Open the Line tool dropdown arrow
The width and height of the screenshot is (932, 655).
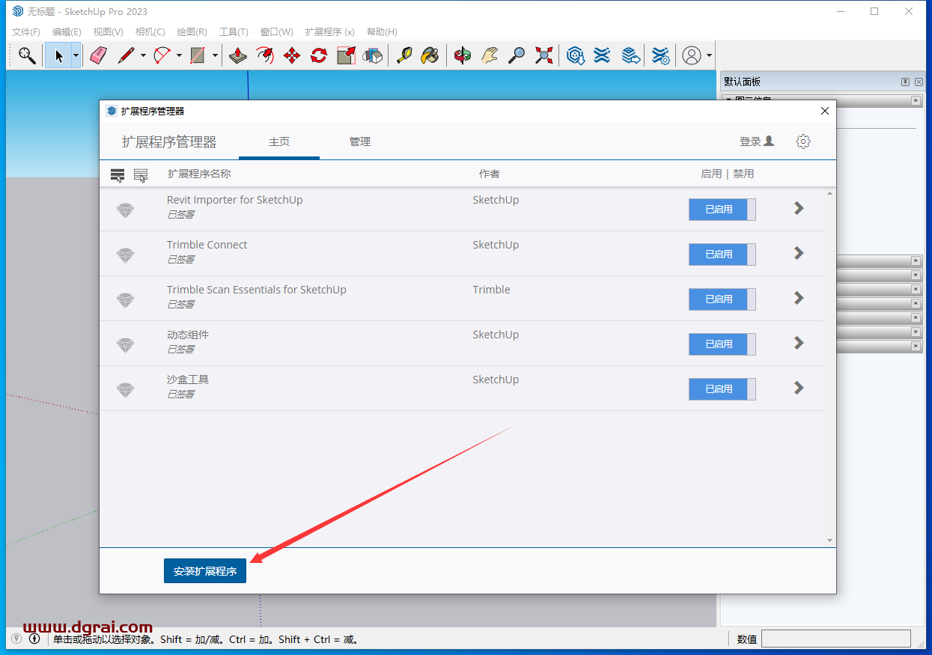click(143, 55)
